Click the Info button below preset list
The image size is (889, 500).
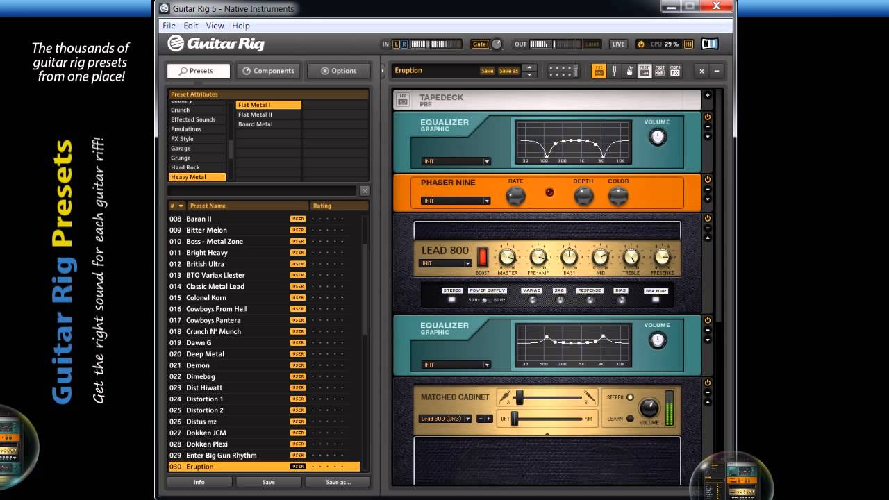[199, 482]
